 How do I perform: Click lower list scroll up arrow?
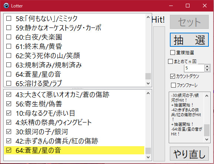148,94
